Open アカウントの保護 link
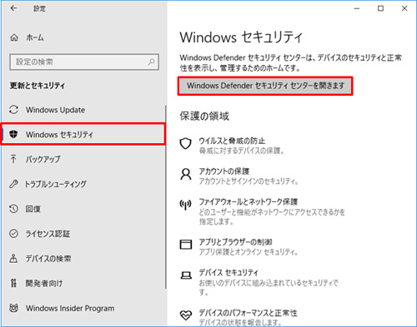417x327 pixels. click(x=224, y=171)
